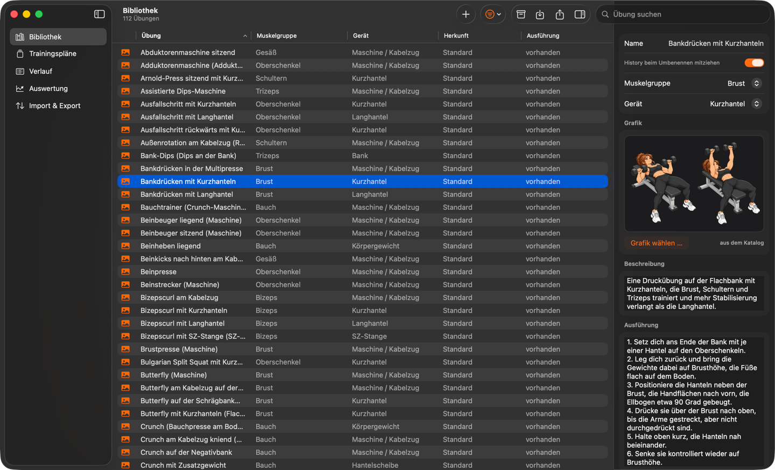Click image icon of 'Crunch auf der Negativbank' row
The height and width of the screenshot is (470, 775).
125,452
